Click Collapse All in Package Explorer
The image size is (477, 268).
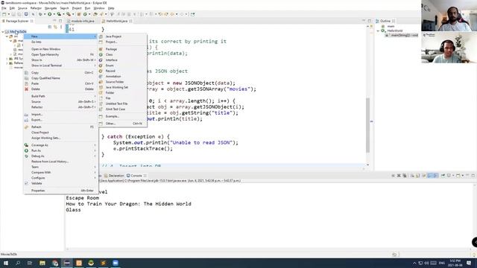point(50,27)
